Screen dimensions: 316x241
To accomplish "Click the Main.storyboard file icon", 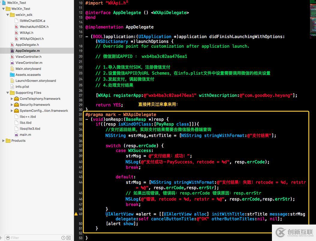I will tap(12, 69).
